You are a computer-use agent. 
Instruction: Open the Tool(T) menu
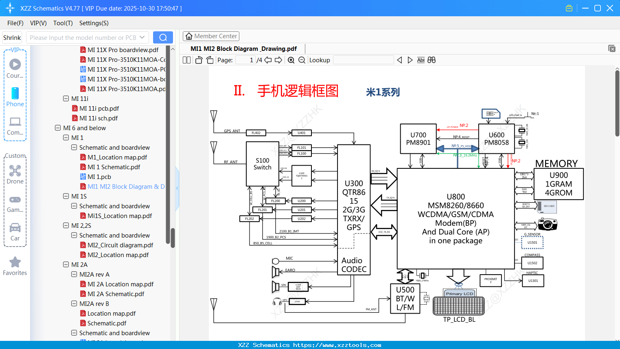[x=63, y=23]
